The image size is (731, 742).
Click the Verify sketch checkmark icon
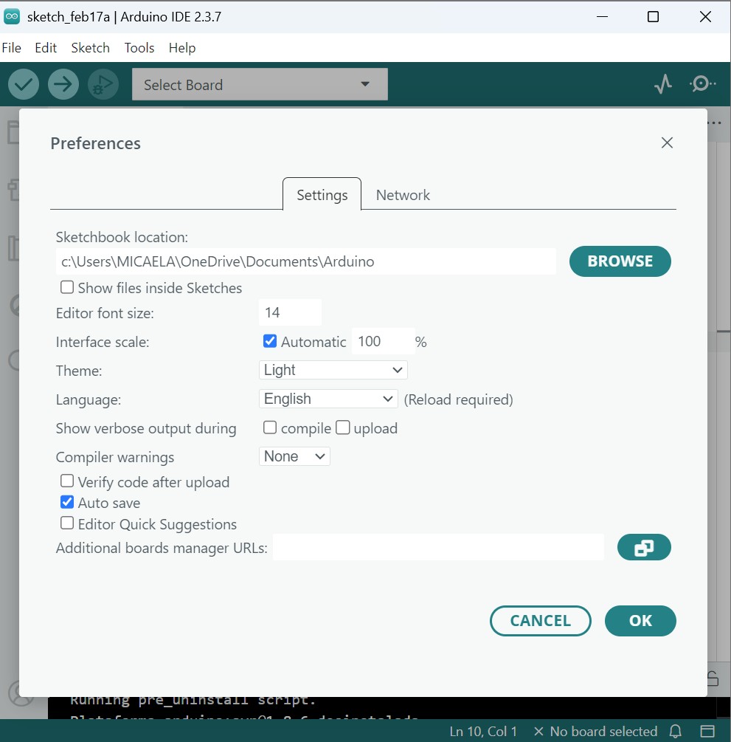(x=23, y=83)
